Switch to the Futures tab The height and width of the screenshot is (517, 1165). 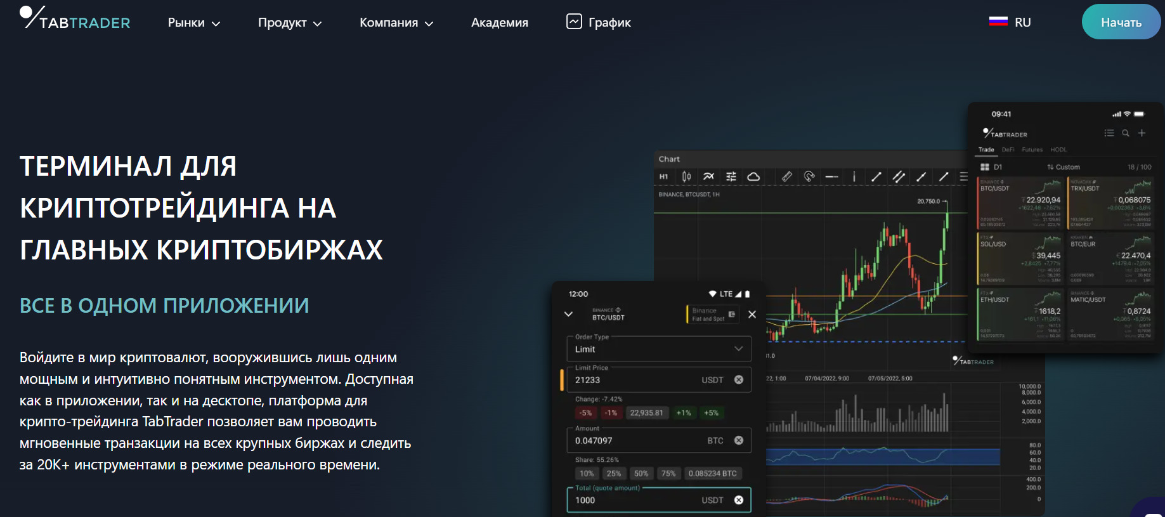(x=1032, y=150)
